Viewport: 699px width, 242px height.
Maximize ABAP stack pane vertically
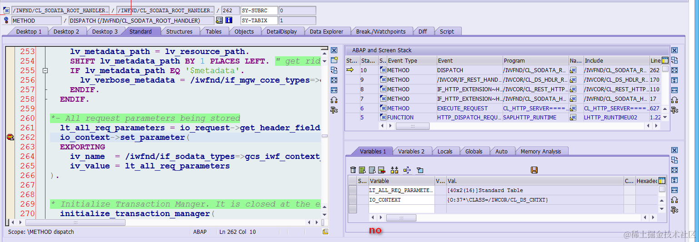tap(674, 80)
